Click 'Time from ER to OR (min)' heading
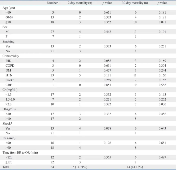Viewport: 177px width, 170px height. pos(20,153)
